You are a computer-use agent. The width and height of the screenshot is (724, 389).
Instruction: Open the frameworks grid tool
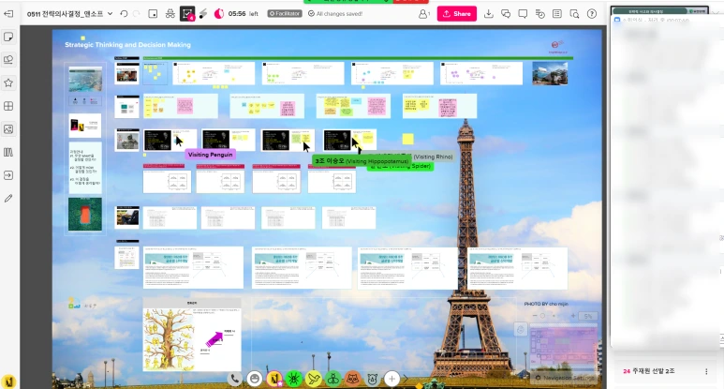(x=8, y=106)
